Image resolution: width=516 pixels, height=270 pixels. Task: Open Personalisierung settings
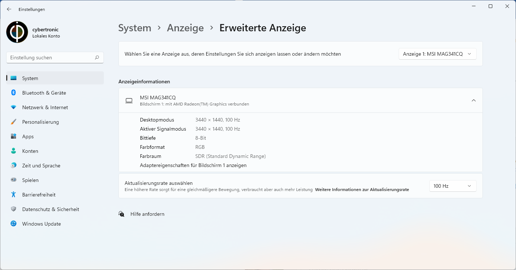(55, 122)
